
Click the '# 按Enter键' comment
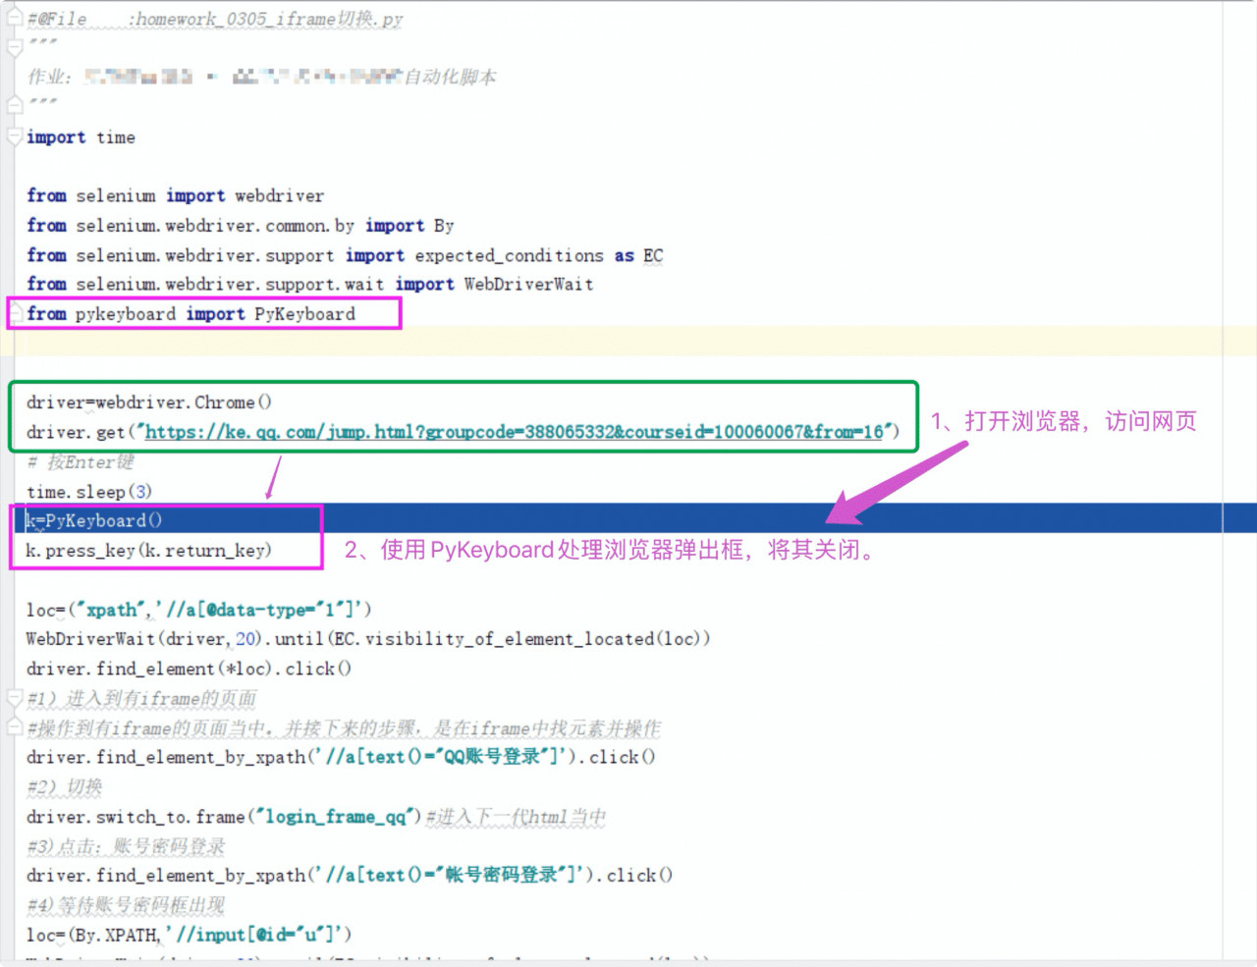[81, 461]
